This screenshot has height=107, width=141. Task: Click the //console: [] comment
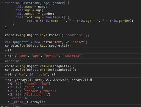(77, 35)
